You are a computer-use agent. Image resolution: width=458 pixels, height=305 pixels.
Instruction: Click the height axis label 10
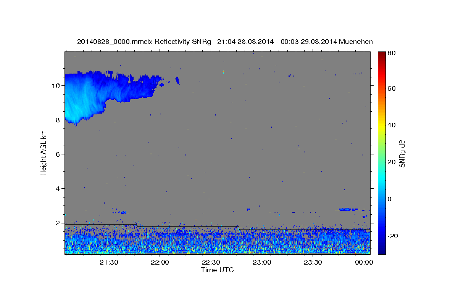point(56,85)
